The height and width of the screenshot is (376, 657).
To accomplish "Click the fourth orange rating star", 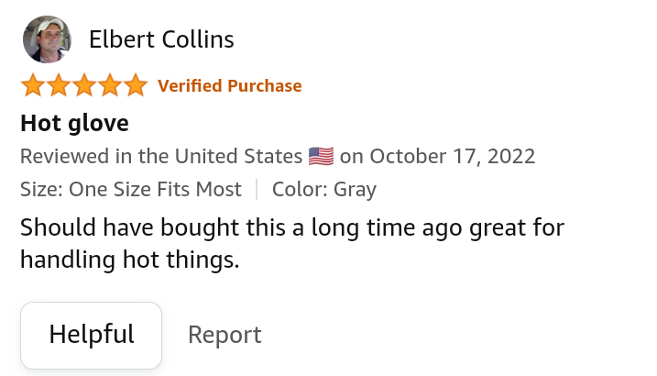I will point(110,86).
